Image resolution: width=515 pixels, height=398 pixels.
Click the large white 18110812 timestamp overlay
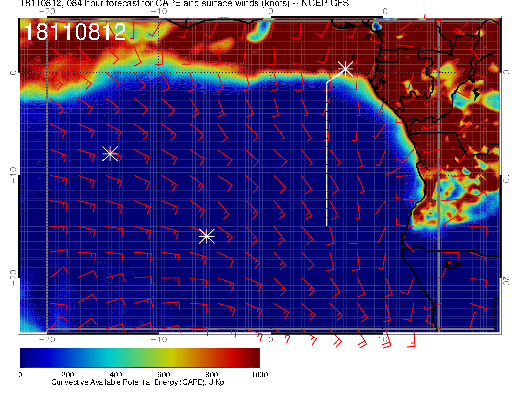pyautogui.click(x=75, y=32)
